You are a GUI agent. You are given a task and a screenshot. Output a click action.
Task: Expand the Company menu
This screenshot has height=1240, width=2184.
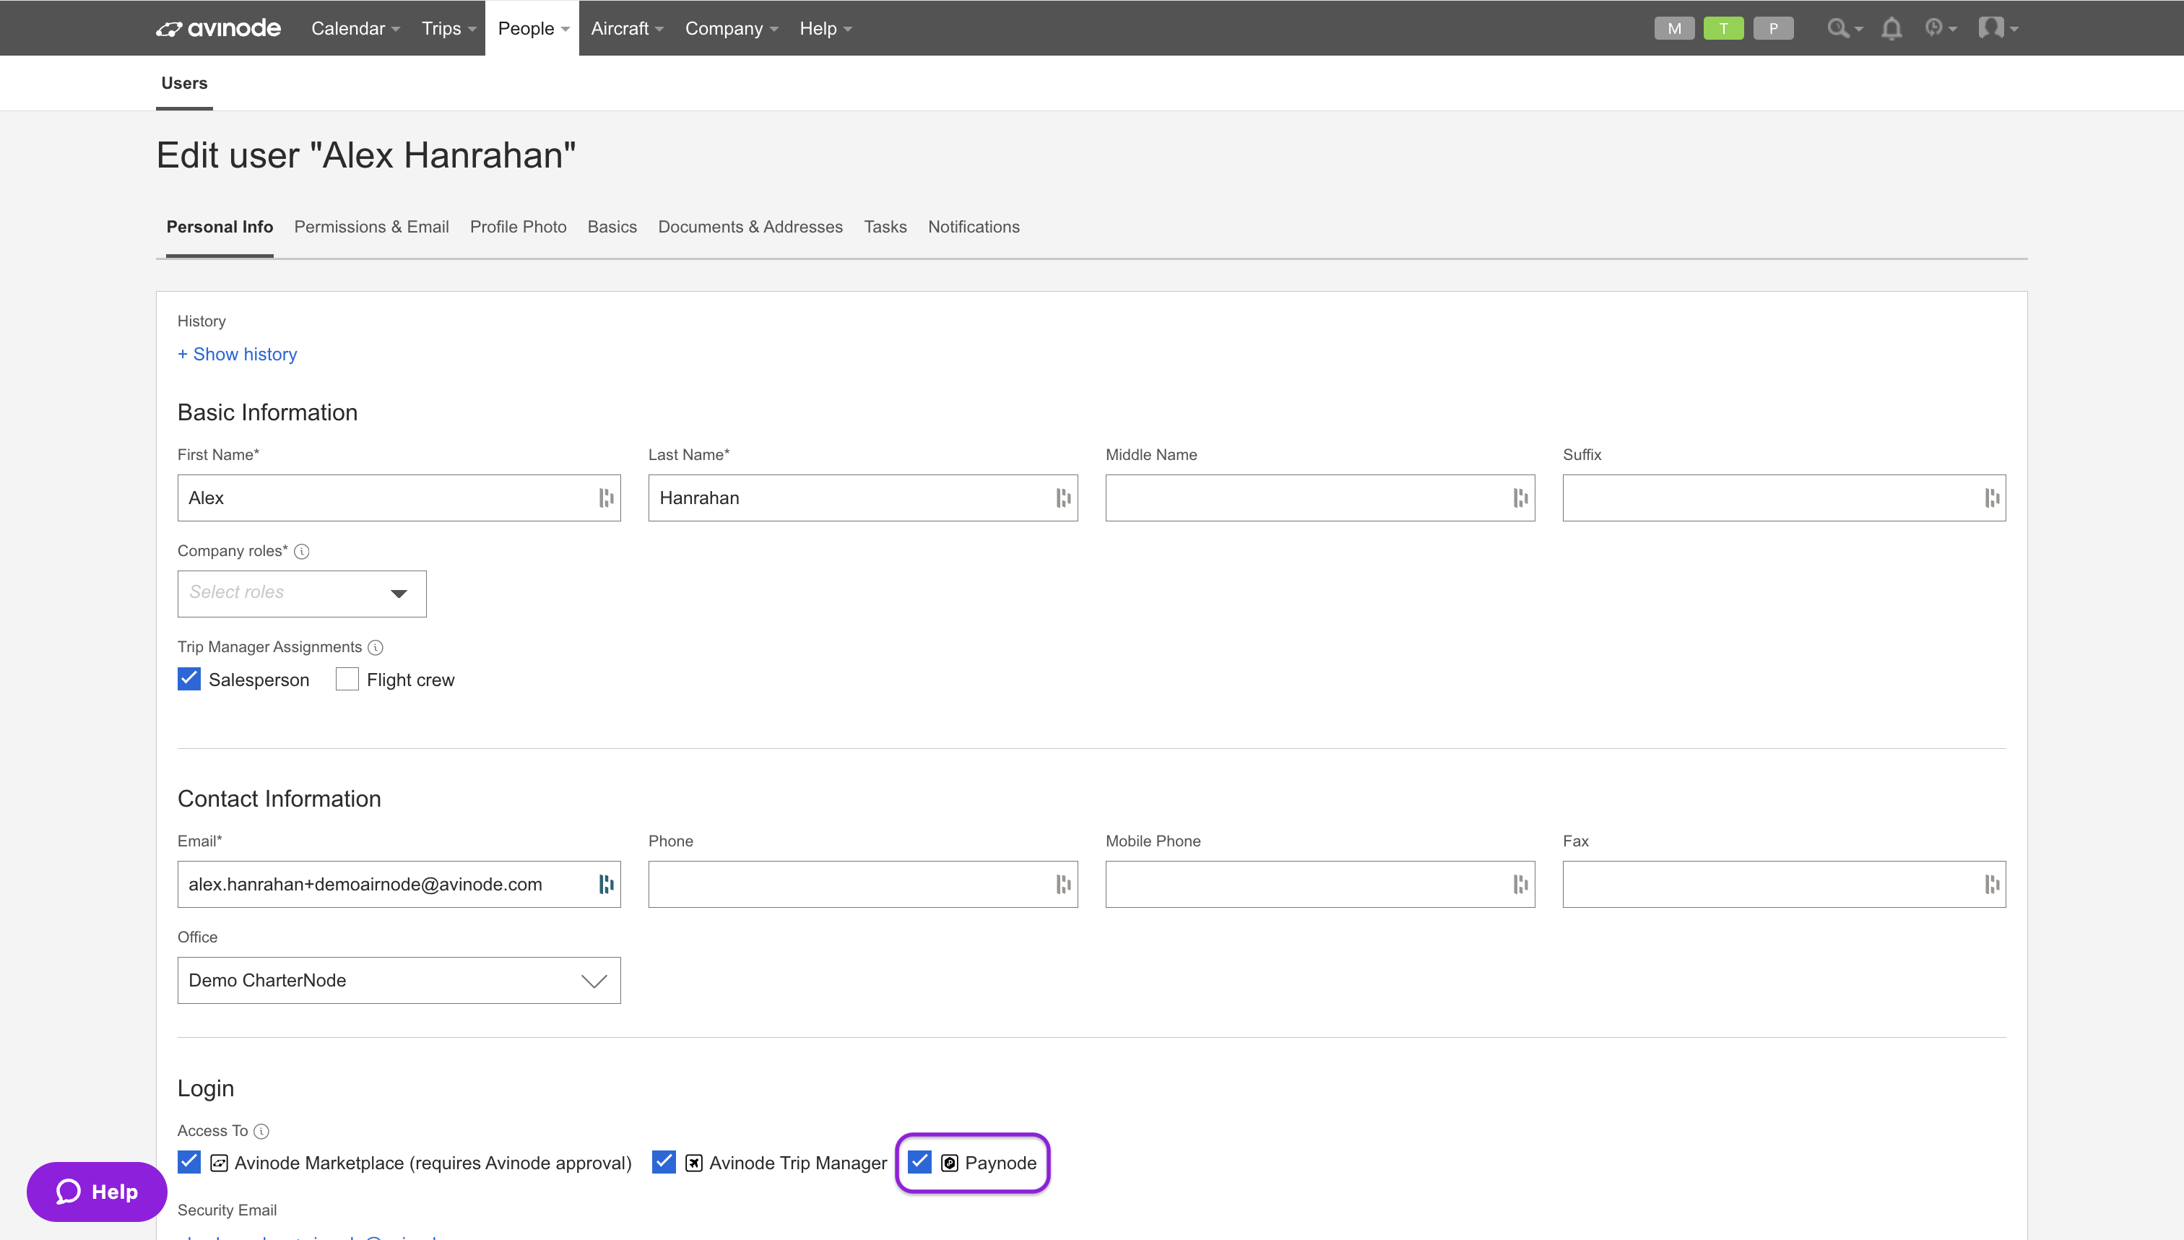(732, 28)
